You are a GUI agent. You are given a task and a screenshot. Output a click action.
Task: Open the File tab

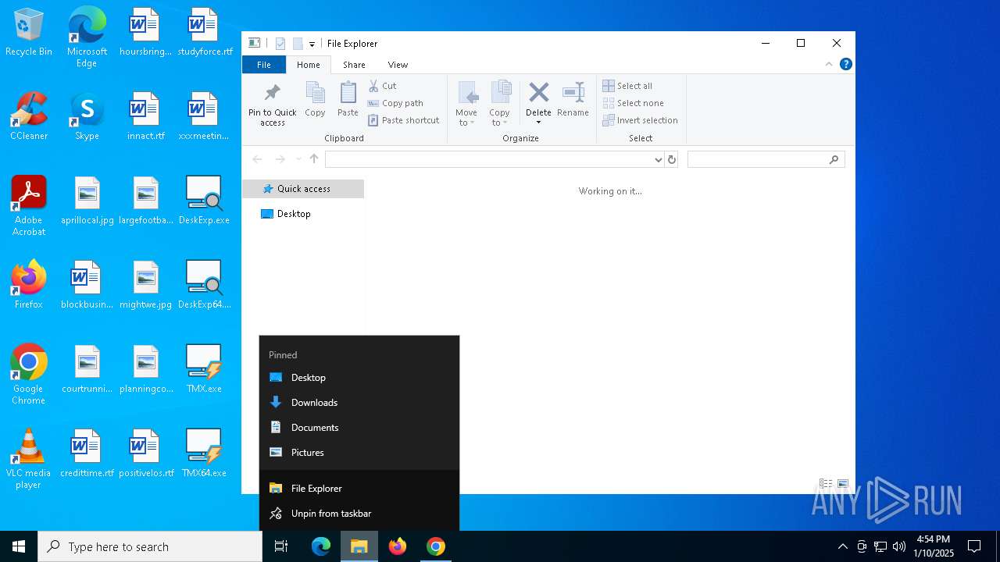[264, 65]
